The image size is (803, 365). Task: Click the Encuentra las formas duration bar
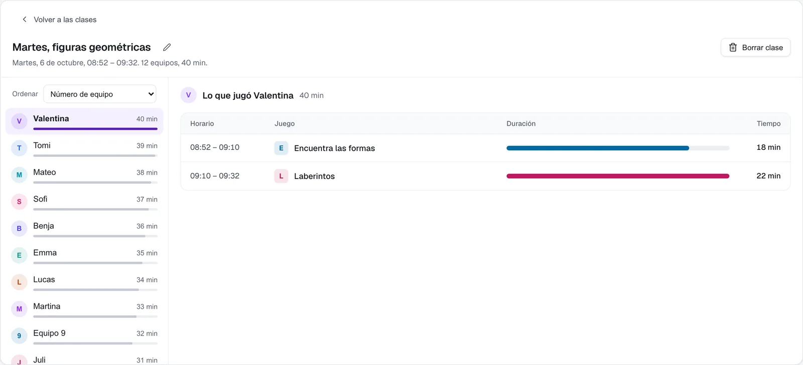pyautogui.click(x=618, y=148)
